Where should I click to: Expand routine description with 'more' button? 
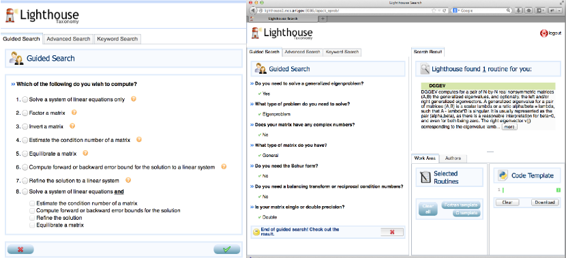[x=509, y=127]
